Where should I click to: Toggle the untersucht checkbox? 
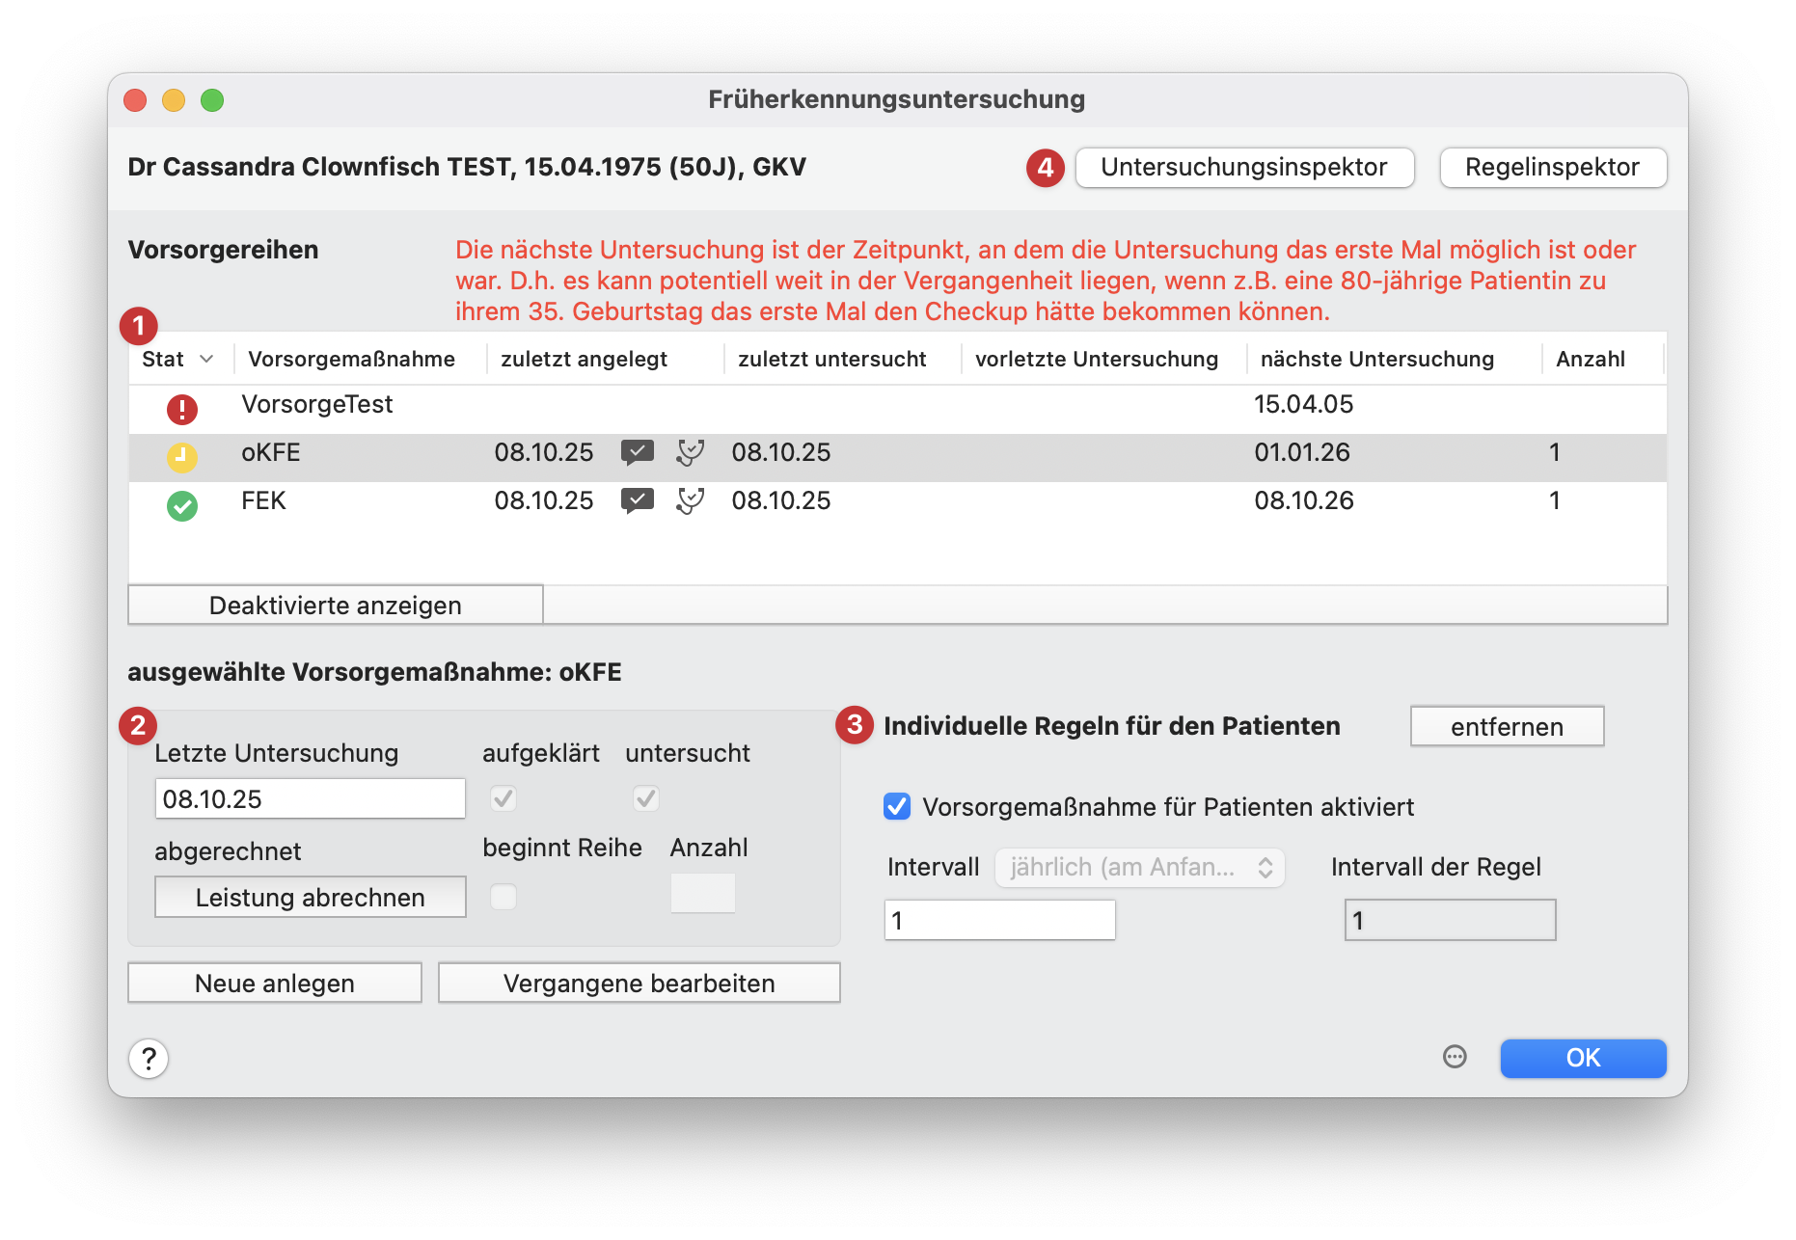pos(646,798)
